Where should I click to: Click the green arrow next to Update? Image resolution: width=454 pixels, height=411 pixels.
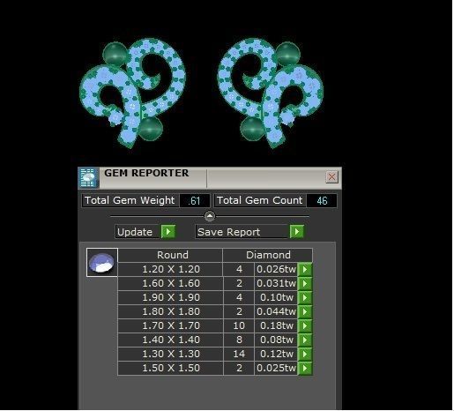pyautogui.click(x=168, y=232)
